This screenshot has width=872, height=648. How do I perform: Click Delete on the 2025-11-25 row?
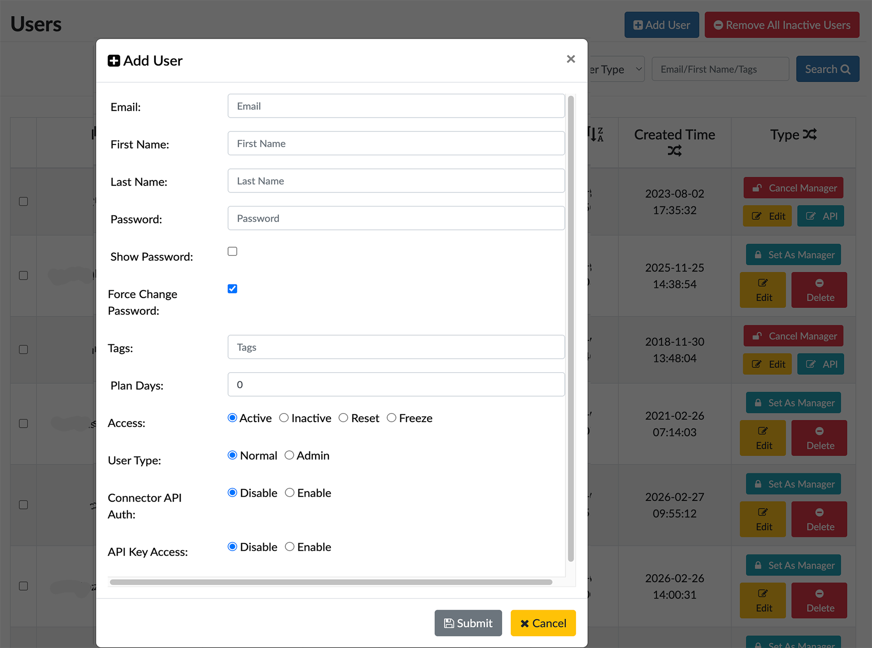819,290
